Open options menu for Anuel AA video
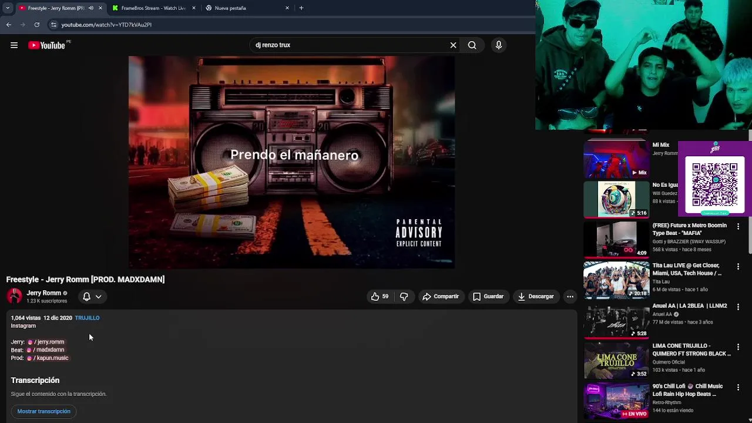752x423 pixels. pos(738,307)
